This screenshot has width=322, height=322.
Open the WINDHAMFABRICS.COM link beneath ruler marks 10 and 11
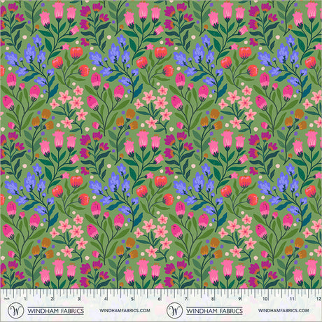[x=283, y=311]
